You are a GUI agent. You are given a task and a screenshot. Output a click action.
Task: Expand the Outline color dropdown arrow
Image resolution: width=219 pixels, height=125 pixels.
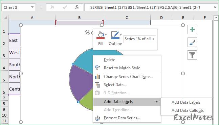121,35
